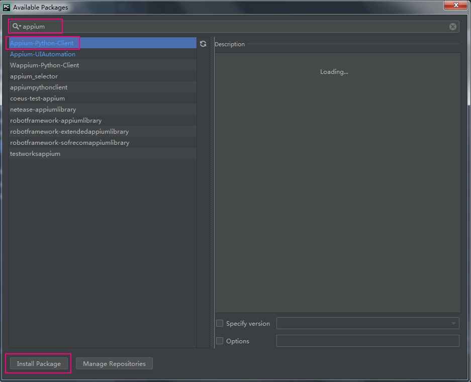Open Manage Repositories
471x382 pixels.
(x=114, y=363)
